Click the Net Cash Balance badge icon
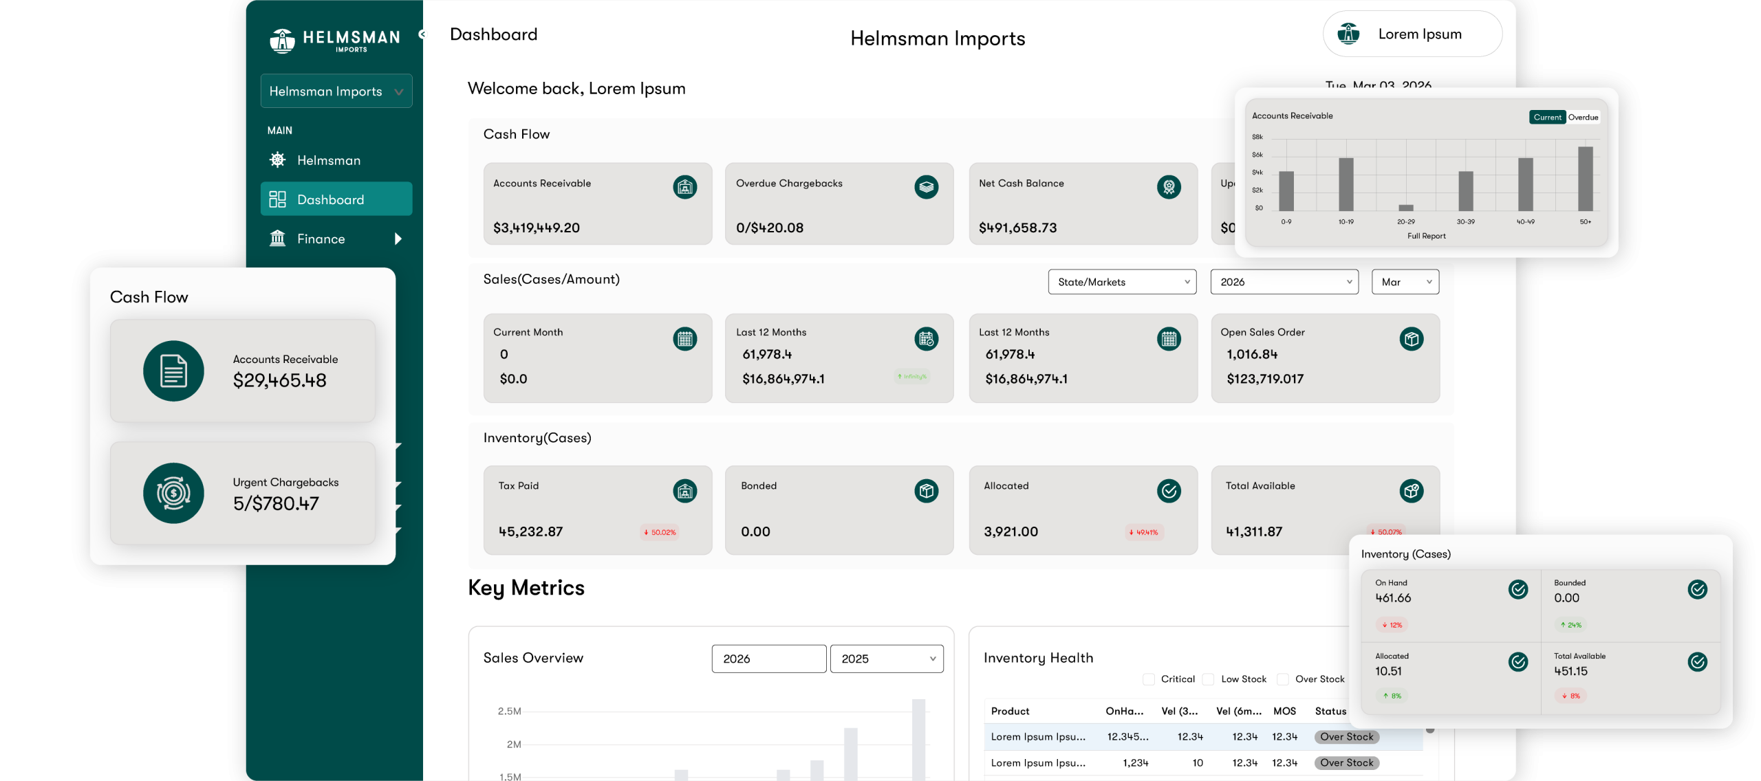The width and height of the screenshot is (1761, 781). pyautogui.click(x=1169, y=186)
